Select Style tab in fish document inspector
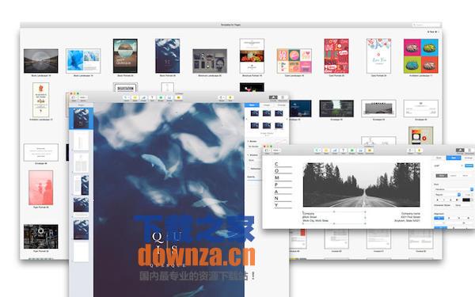 pyautogui.click(x=252, y=105)
